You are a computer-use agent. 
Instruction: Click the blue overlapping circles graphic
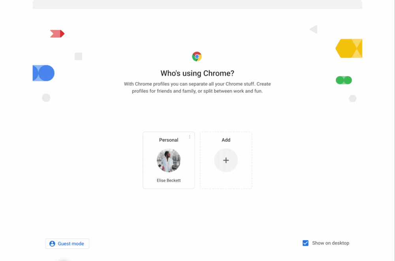[43, 73]
